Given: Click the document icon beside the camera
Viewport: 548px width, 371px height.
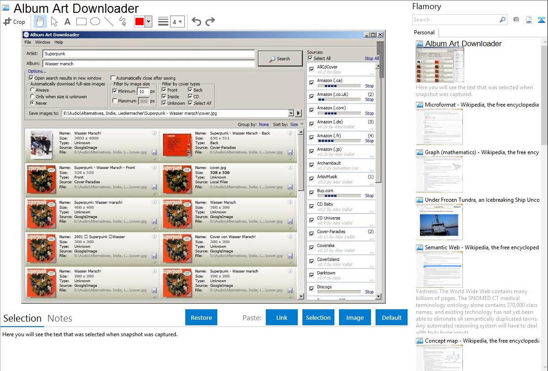Looking at the screenshot, I should point(529,20).
